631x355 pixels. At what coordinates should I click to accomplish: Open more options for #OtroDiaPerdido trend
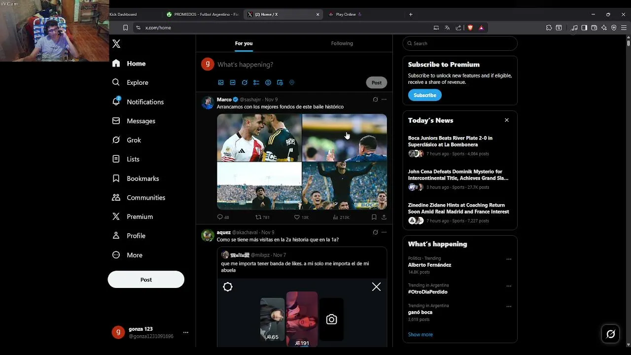click(x=509, y=286)
